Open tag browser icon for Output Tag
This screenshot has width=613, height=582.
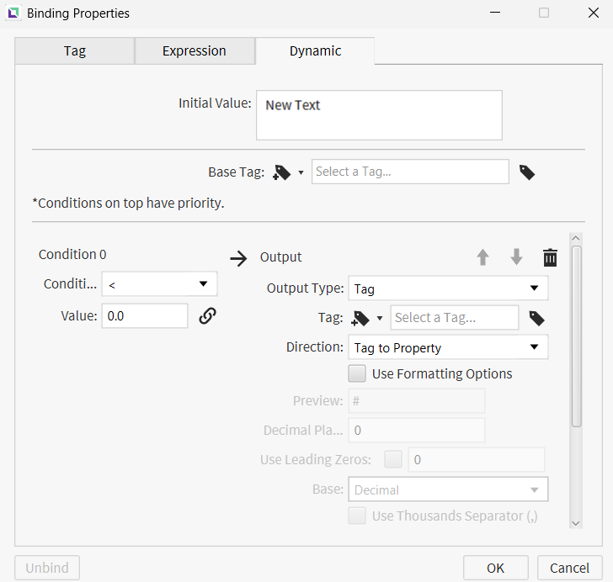point(536,319)
